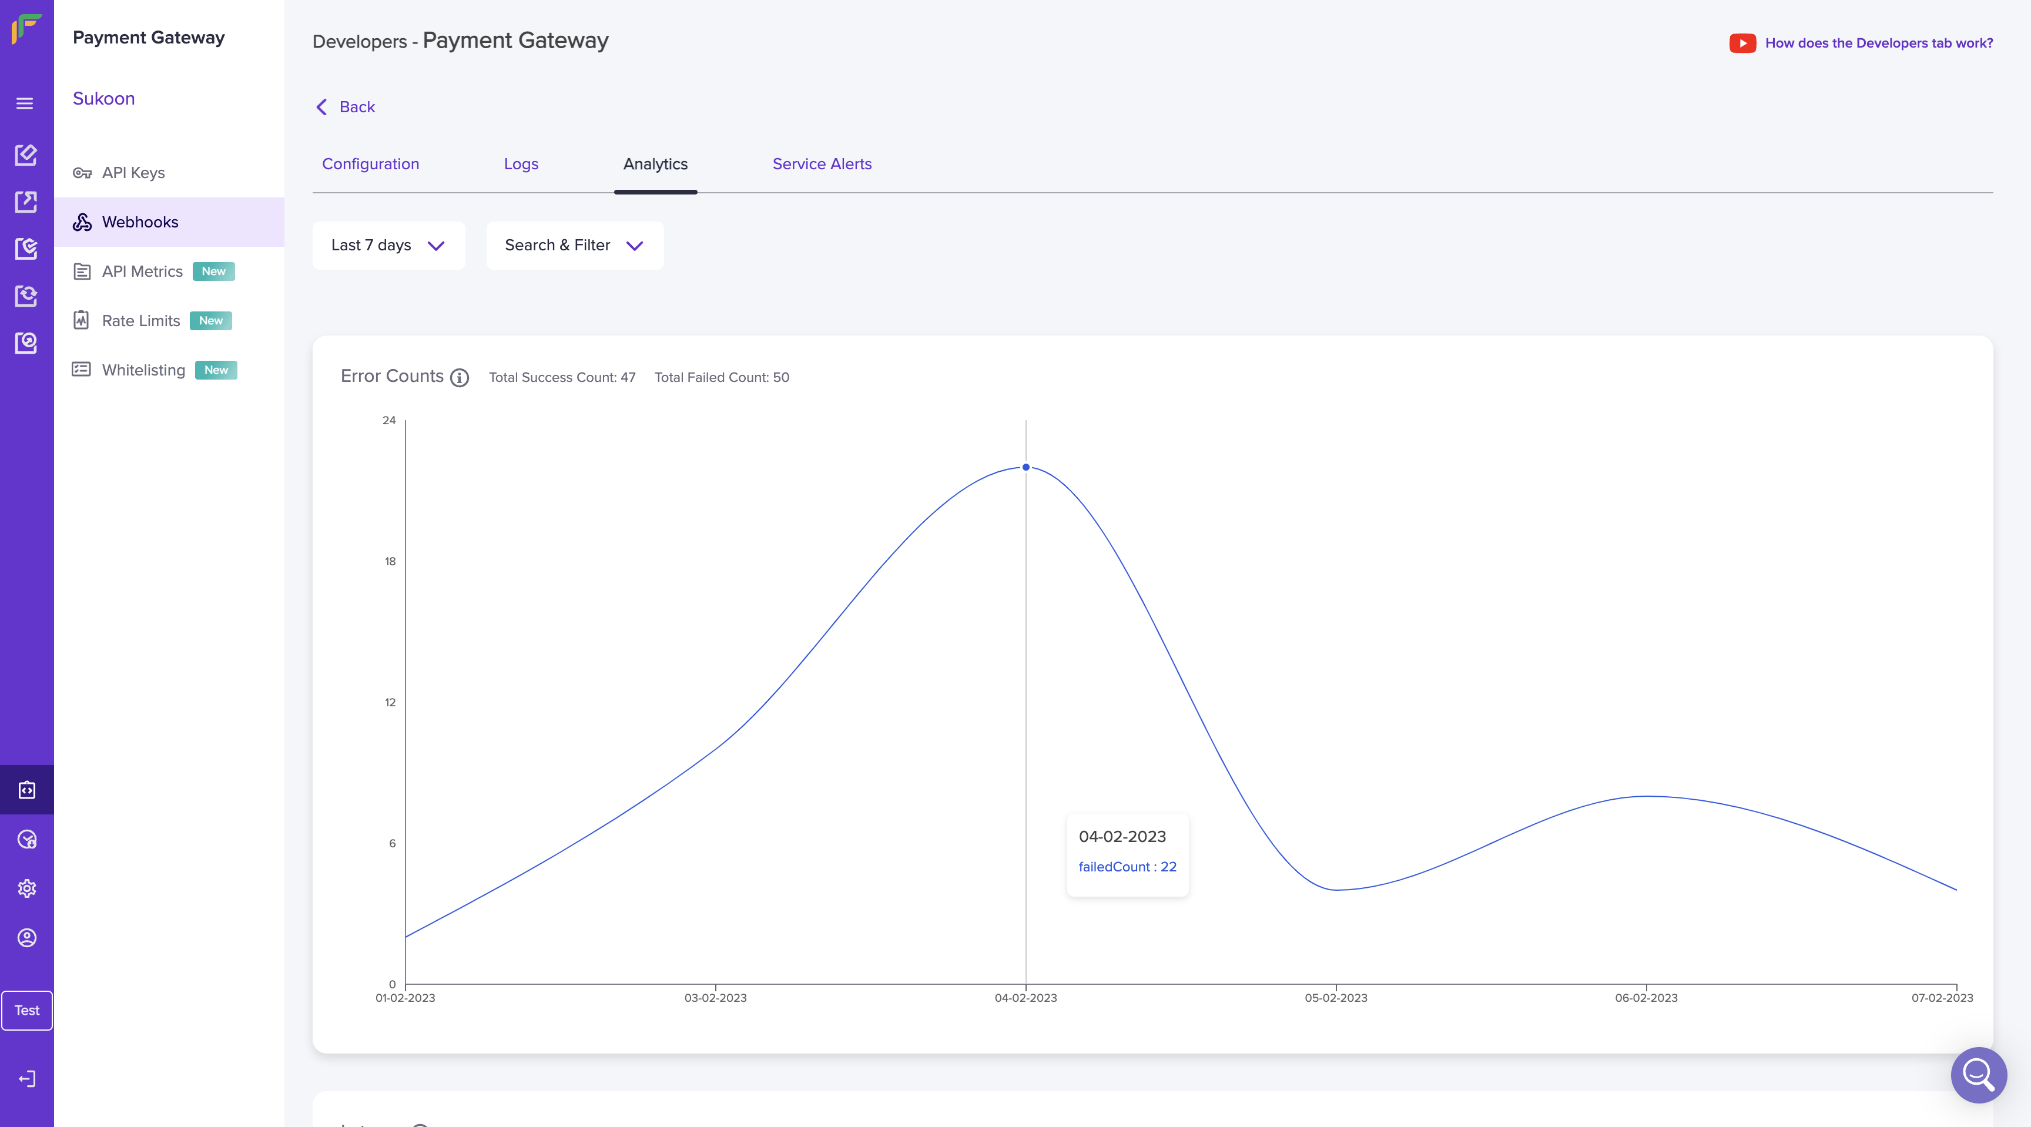Image resolution: width=2031 pixels, height=1127 pixels.
Task: Select API Metrics in the side menu
Action: pos(142,271)
